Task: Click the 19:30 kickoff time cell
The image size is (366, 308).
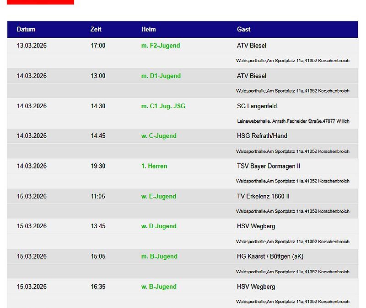Action: click(x=98, y=166)
